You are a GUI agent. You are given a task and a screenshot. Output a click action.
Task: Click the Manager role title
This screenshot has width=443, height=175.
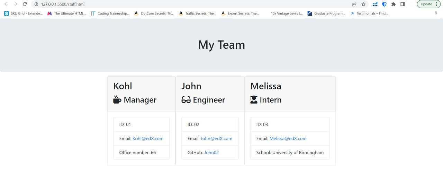tap(140, 100)
